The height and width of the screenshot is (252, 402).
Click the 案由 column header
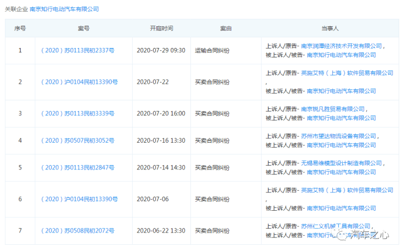226,28
